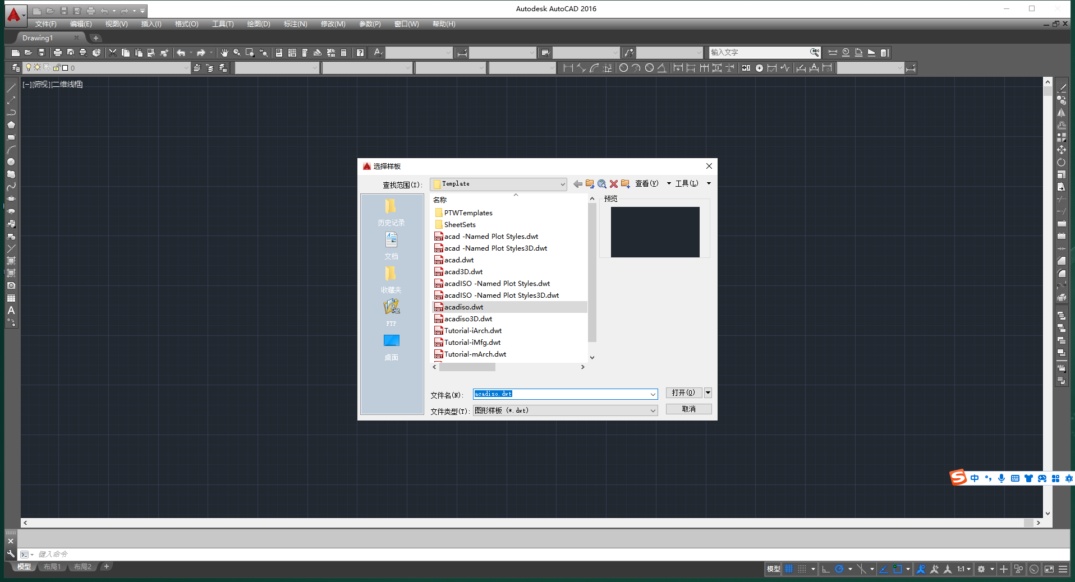Screen dimensions: 1075x582
Task: Switch to the 布局1 layout tab
Action: [52, 567]
